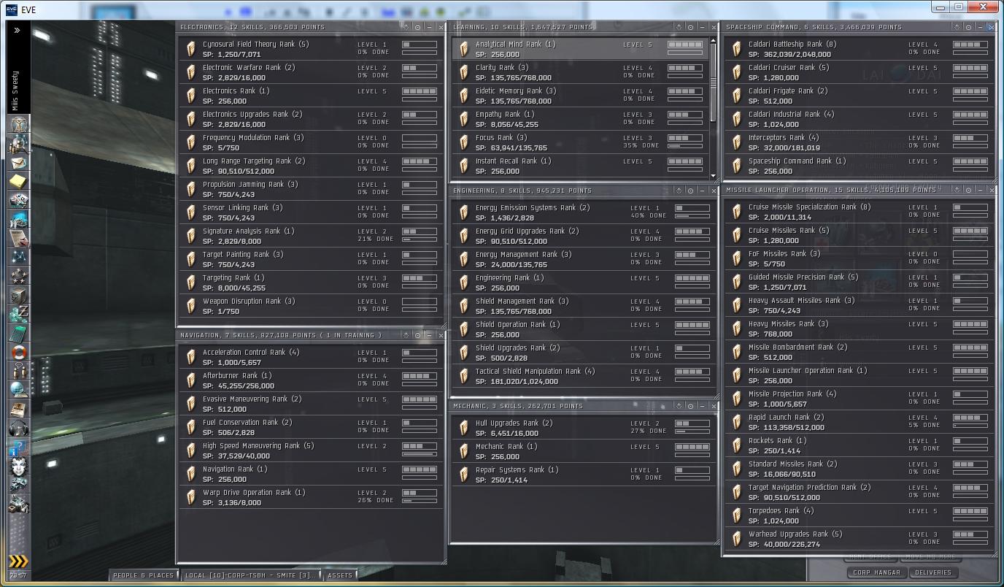Open the yellow Notepad icon
The image size is (1004, 587).
coord(18,182)
